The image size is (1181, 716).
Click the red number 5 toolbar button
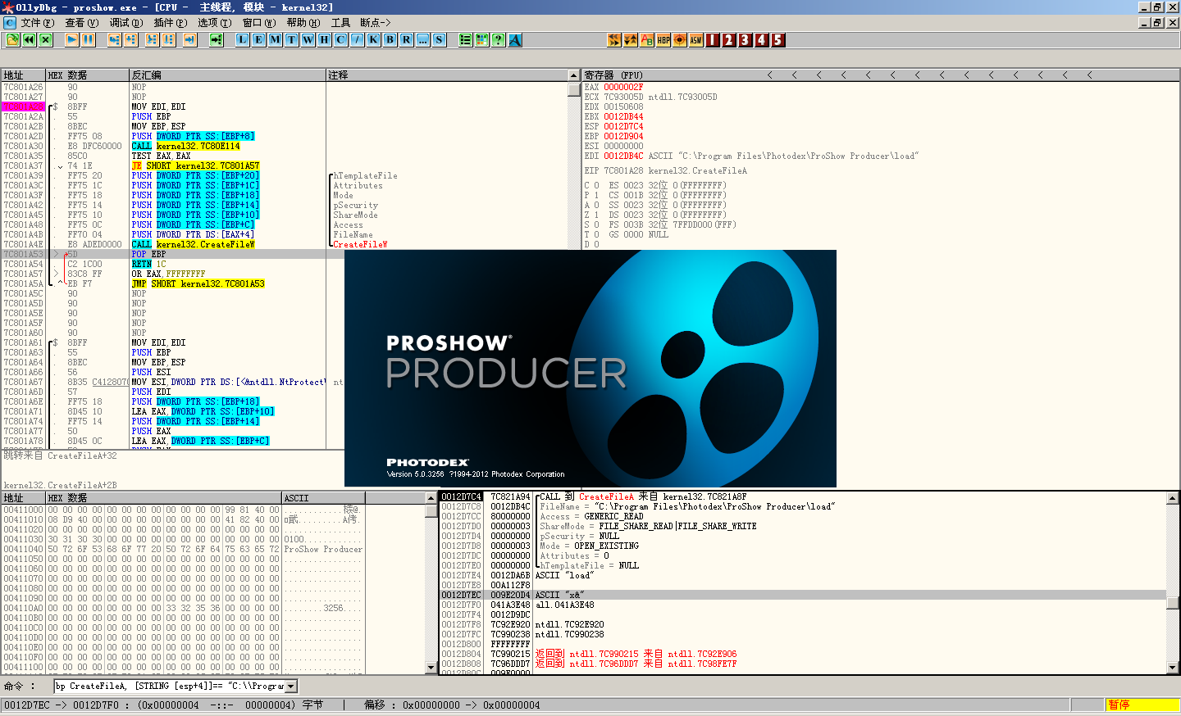pos(778,39)
